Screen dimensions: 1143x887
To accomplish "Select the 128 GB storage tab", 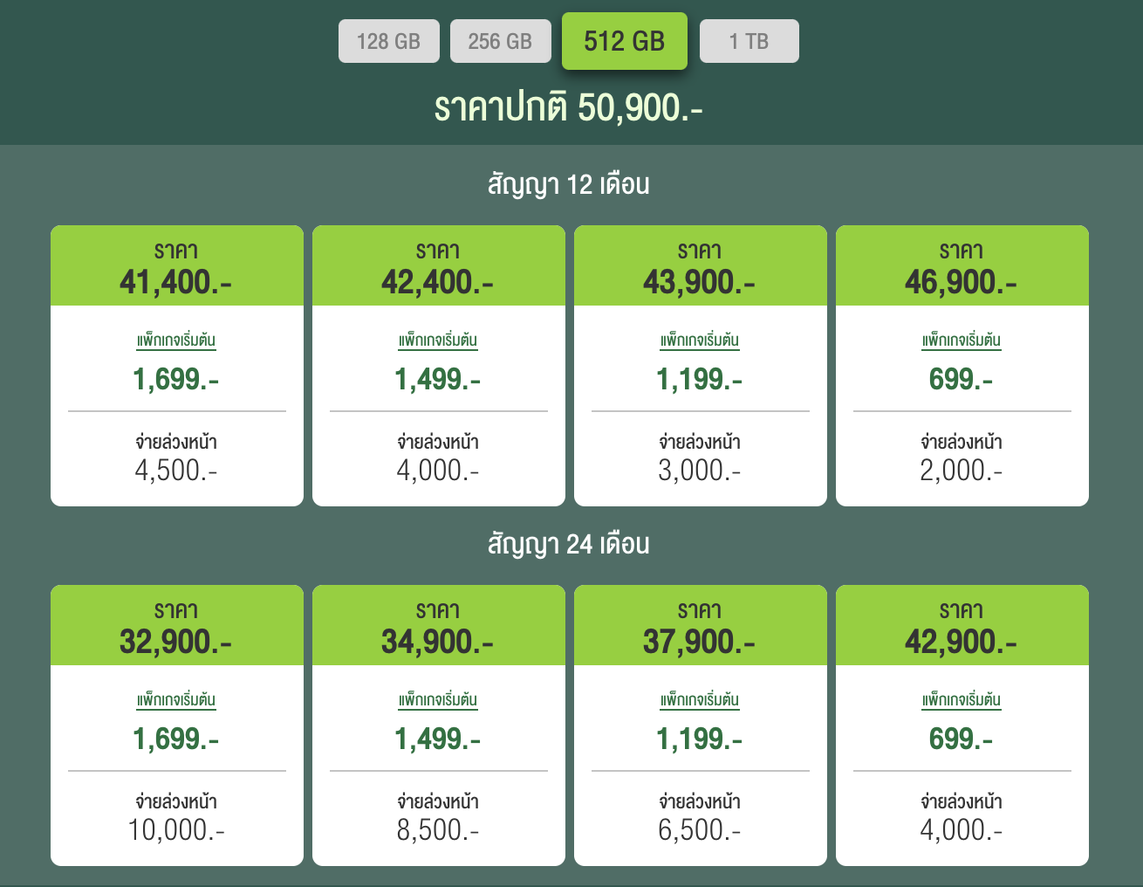I will tap(388, 41).
